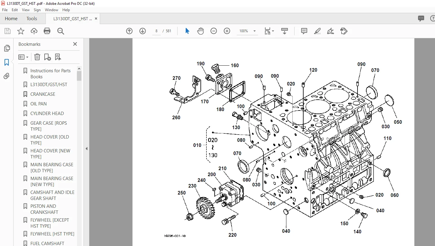
Task: Open HEAD COVER [OLD TYPE] bookmark
Action: [x=50, y=140]
